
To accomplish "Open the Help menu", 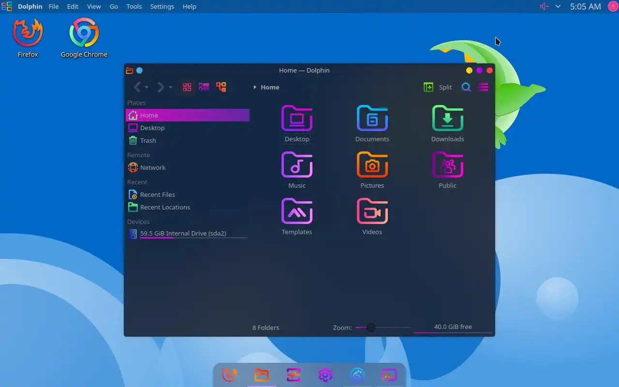I will pos(190,6).
